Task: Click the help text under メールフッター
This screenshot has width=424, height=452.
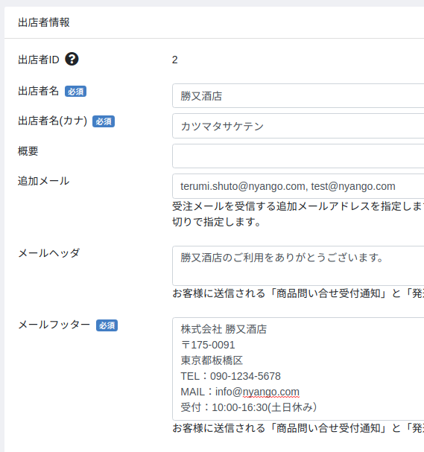Action: pyautogui.click(x=298, y=428)
